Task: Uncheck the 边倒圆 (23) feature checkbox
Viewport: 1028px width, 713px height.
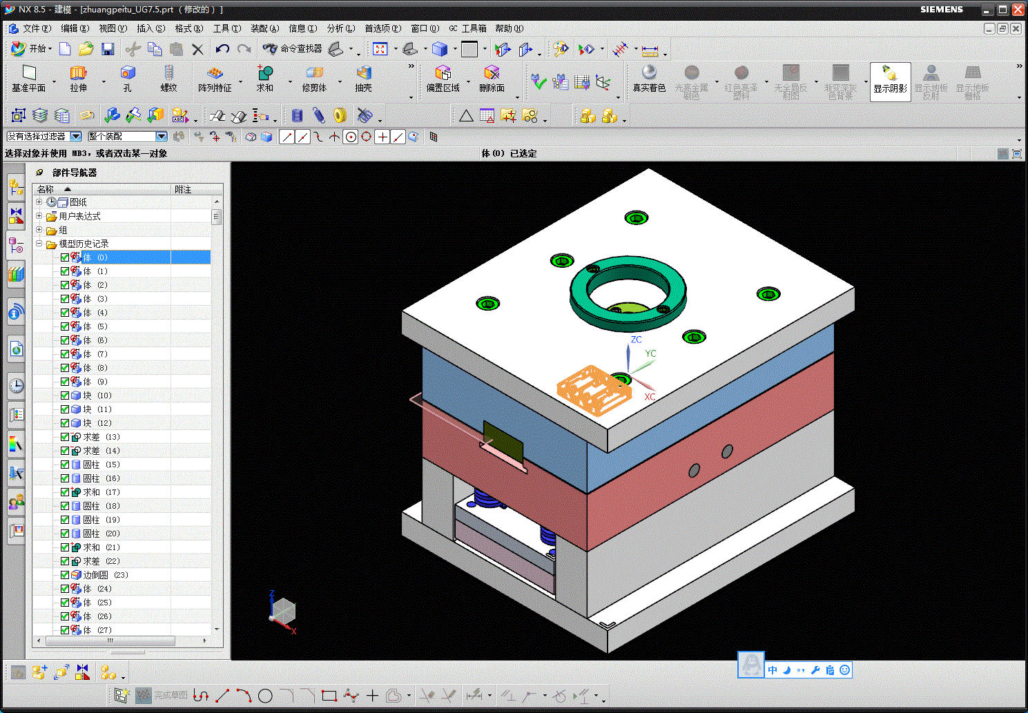Action: click(65, 575)
